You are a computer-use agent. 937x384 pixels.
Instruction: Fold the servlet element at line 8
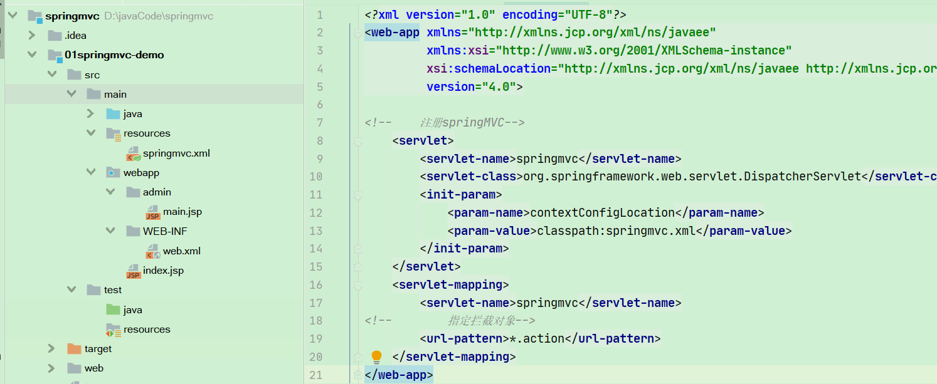[x=358, y=141]
